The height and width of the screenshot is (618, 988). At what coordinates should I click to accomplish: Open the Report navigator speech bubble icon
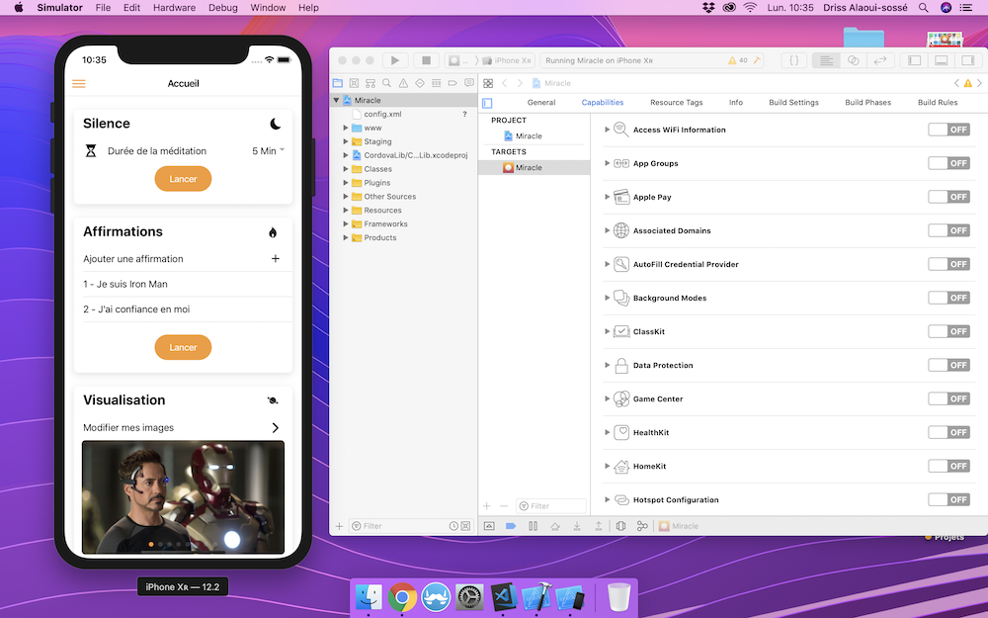pyautogui.click(x=468, y=83)
